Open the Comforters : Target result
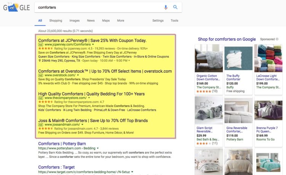Screen dimensions: 286x175 click(x=56, y=167)
